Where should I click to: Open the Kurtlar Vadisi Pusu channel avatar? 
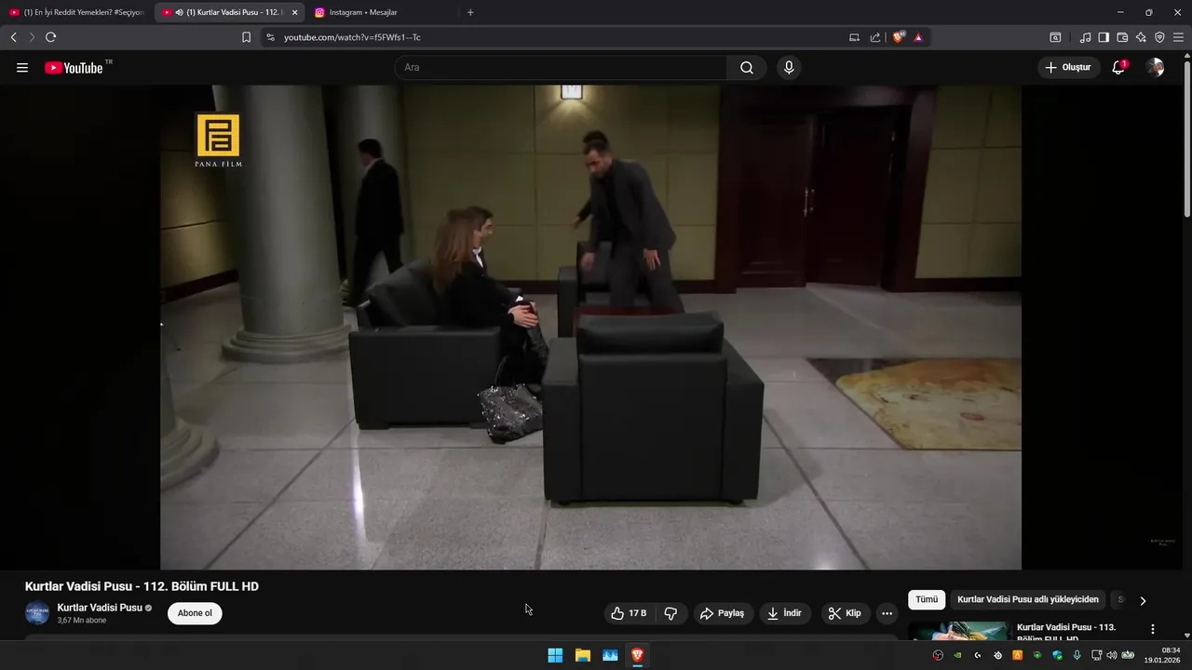click(x=36, y=613)
